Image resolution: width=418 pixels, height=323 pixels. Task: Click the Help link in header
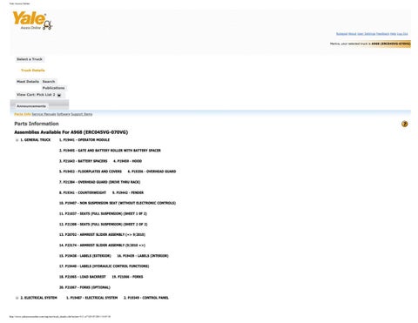[393, 34]
